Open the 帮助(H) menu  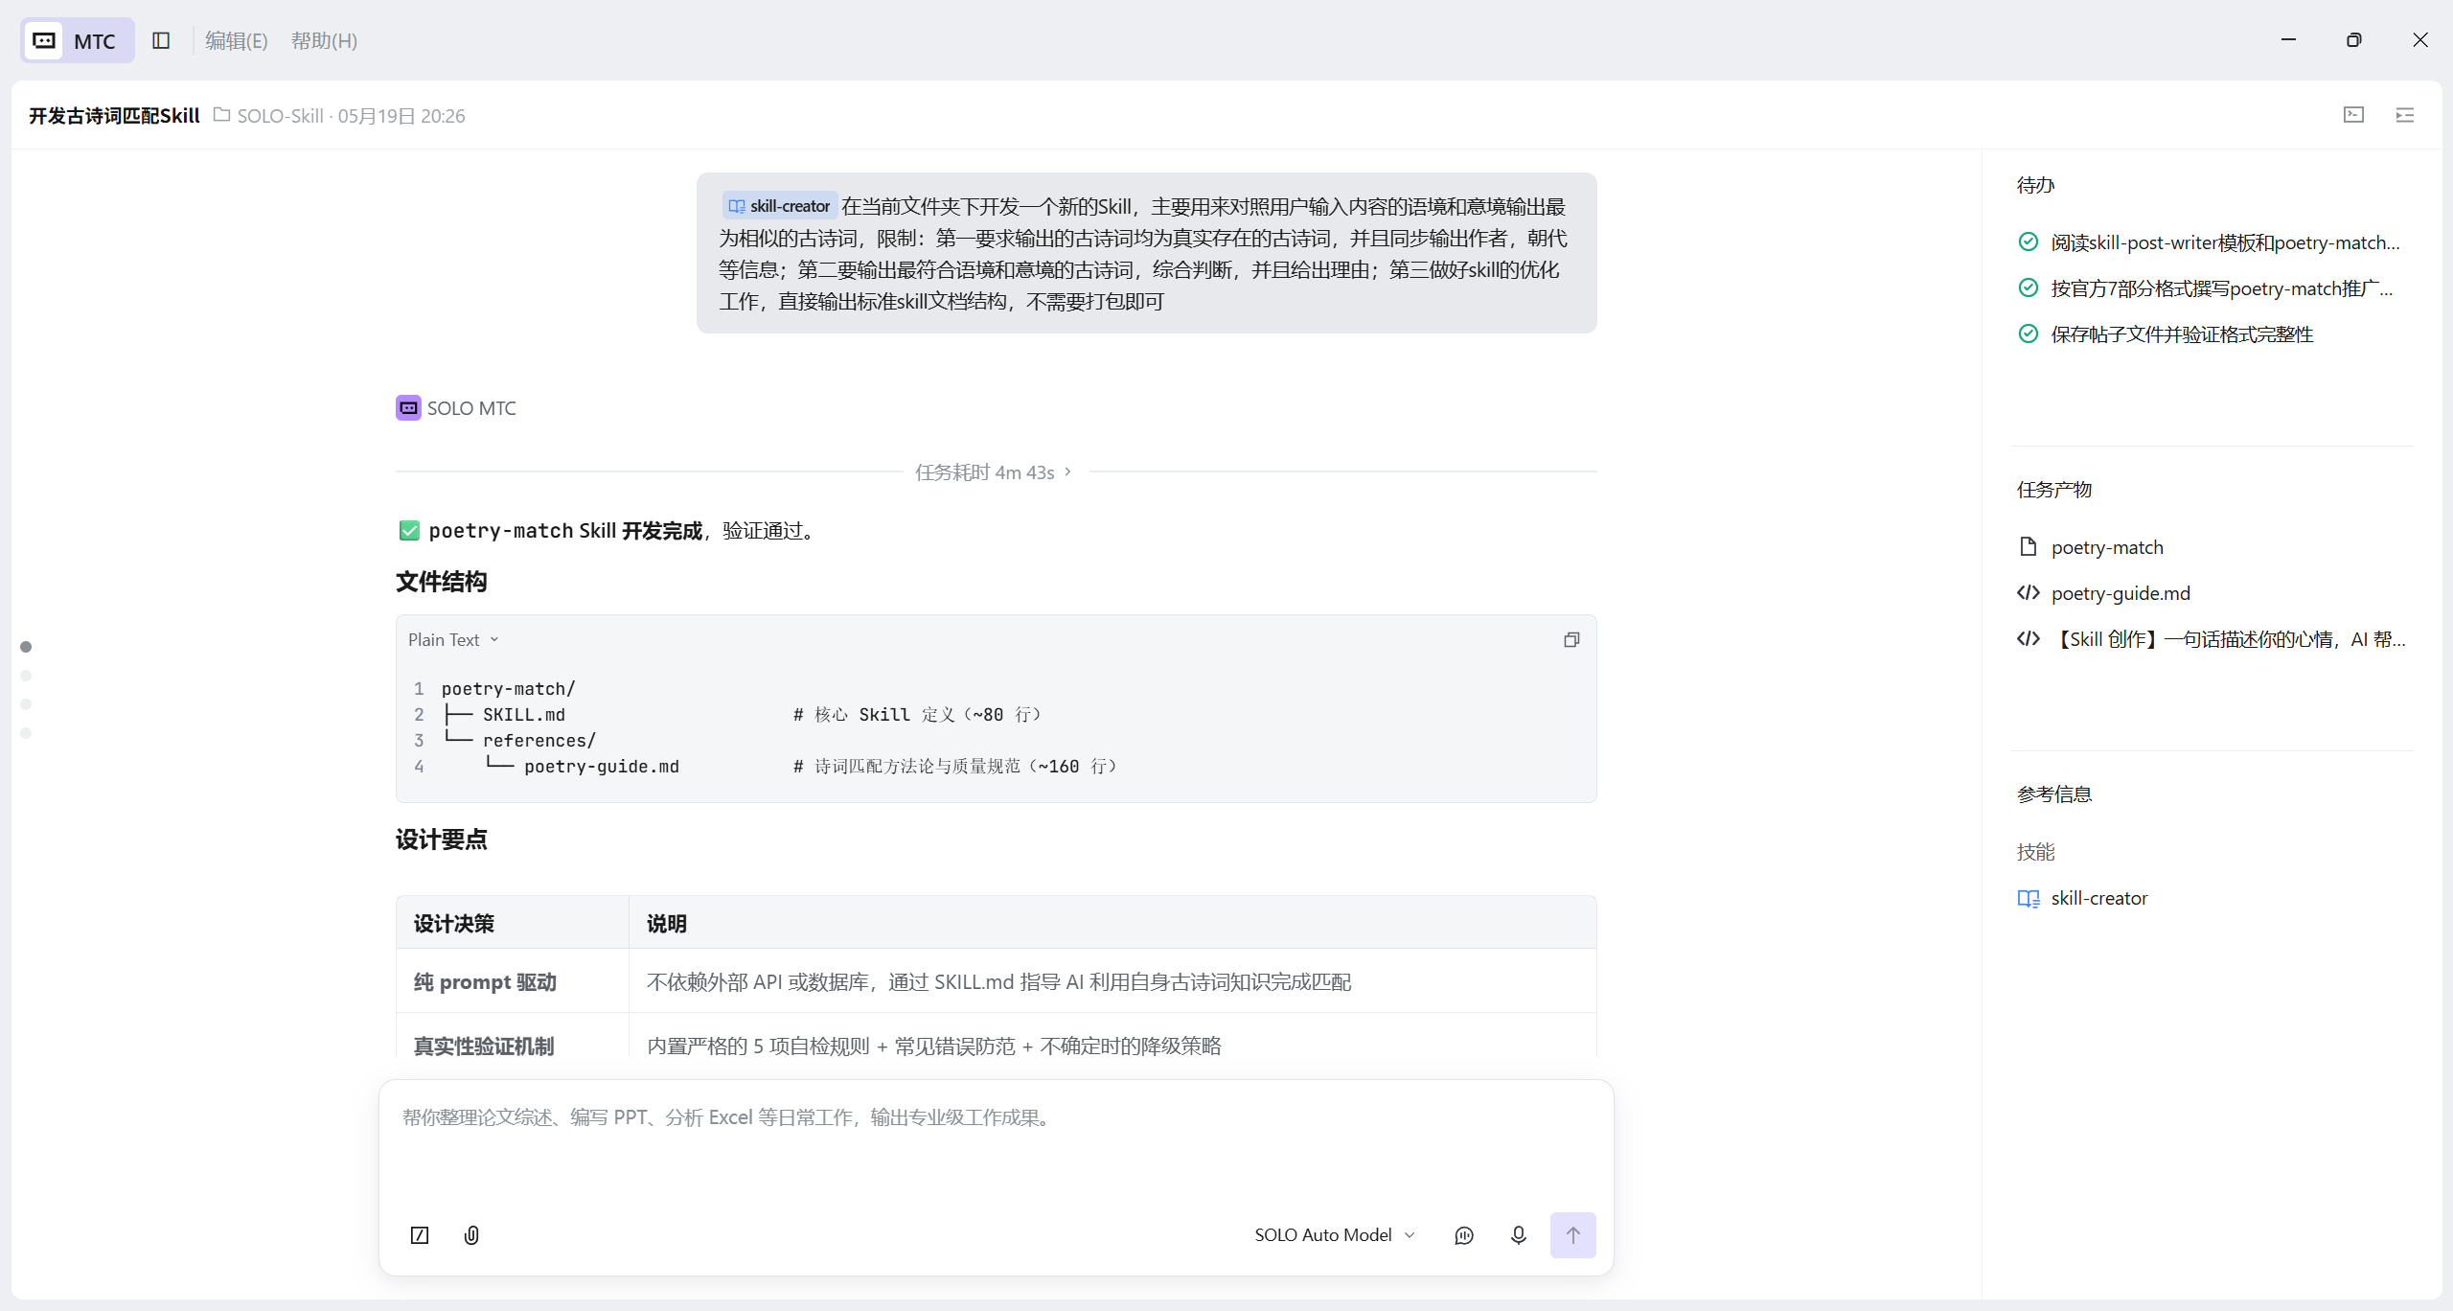(324, 40)
